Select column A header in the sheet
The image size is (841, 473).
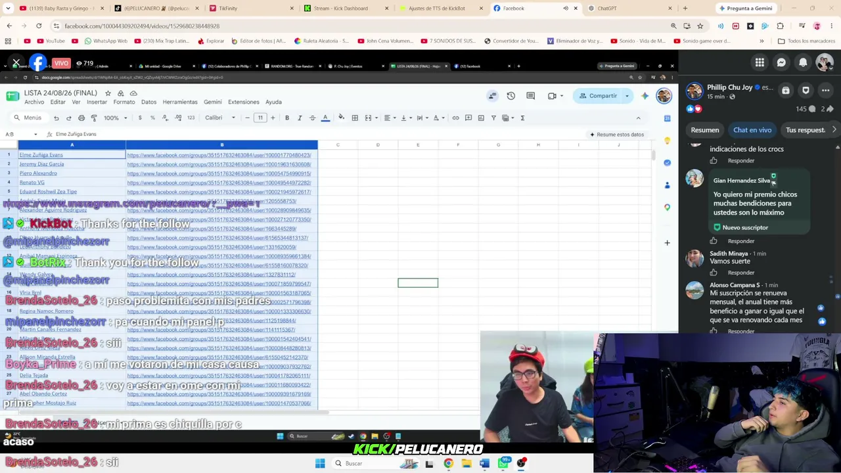point(72,145)
